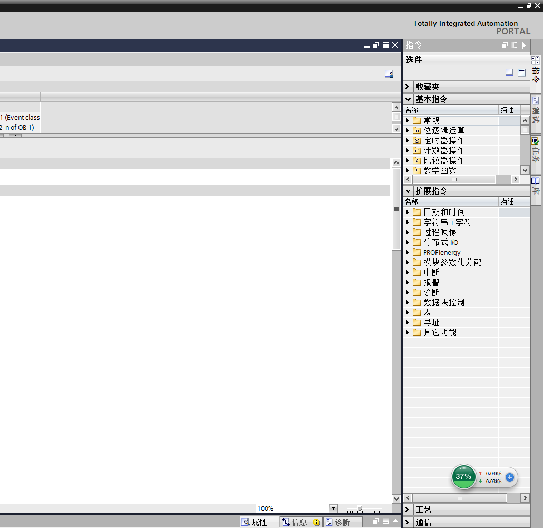Click the editor vertical scrollbar down arrow
Image resolution: width=543 pixels, height=528 pixels.
[x=396, y=499]
